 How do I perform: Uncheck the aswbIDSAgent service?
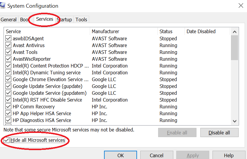[x=8, y=38]
